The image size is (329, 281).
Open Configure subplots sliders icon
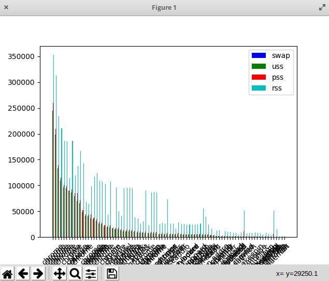point(91,273)
